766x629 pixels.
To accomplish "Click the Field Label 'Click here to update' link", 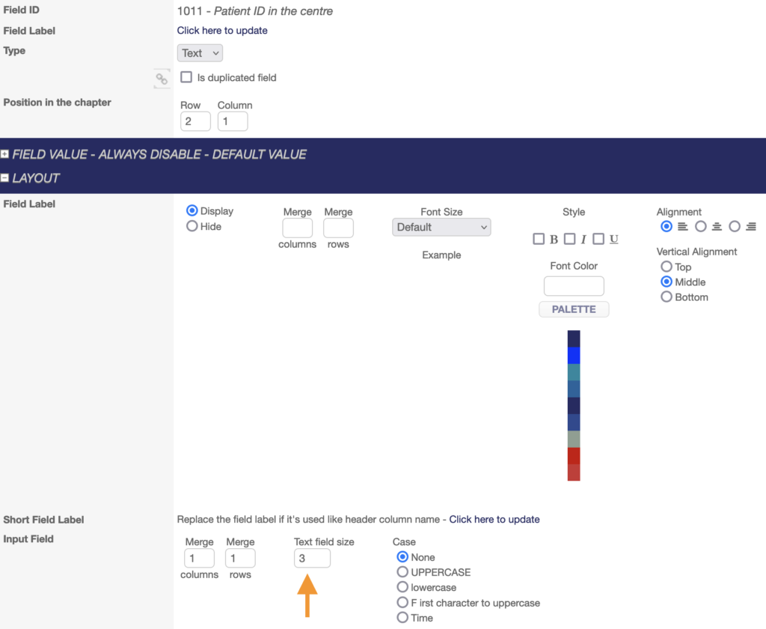I will pyautogui.click(x=222, y=31).
